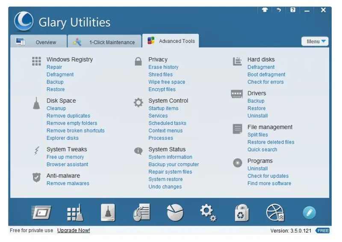Click the globe browser assistant icon
The image size is (342, 242).
click(x=275, y=213)
